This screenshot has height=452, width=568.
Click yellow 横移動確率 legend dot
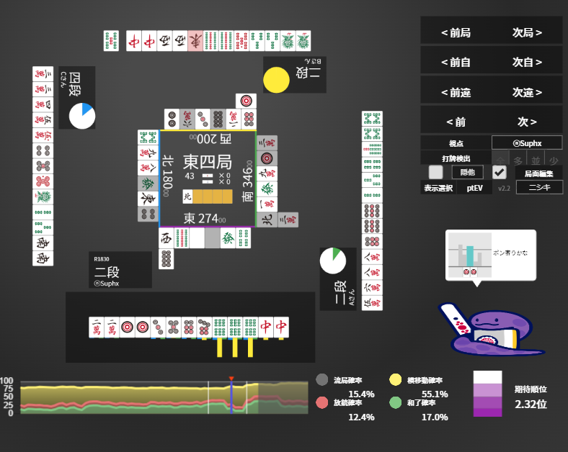point(395,380)
